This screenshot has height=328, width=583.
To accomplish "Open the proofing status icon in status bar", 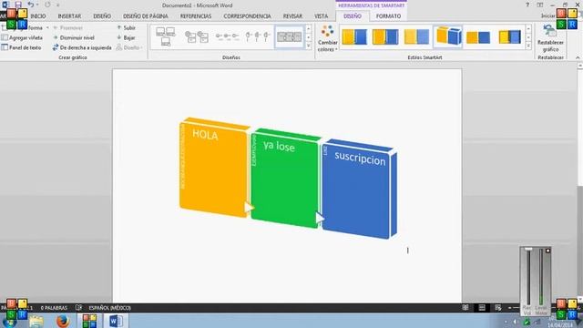I will pos(79,308).
